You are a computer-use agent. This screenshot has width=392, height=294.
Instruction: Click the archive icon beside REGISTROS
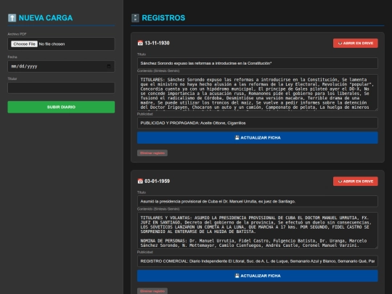[135, 17]
